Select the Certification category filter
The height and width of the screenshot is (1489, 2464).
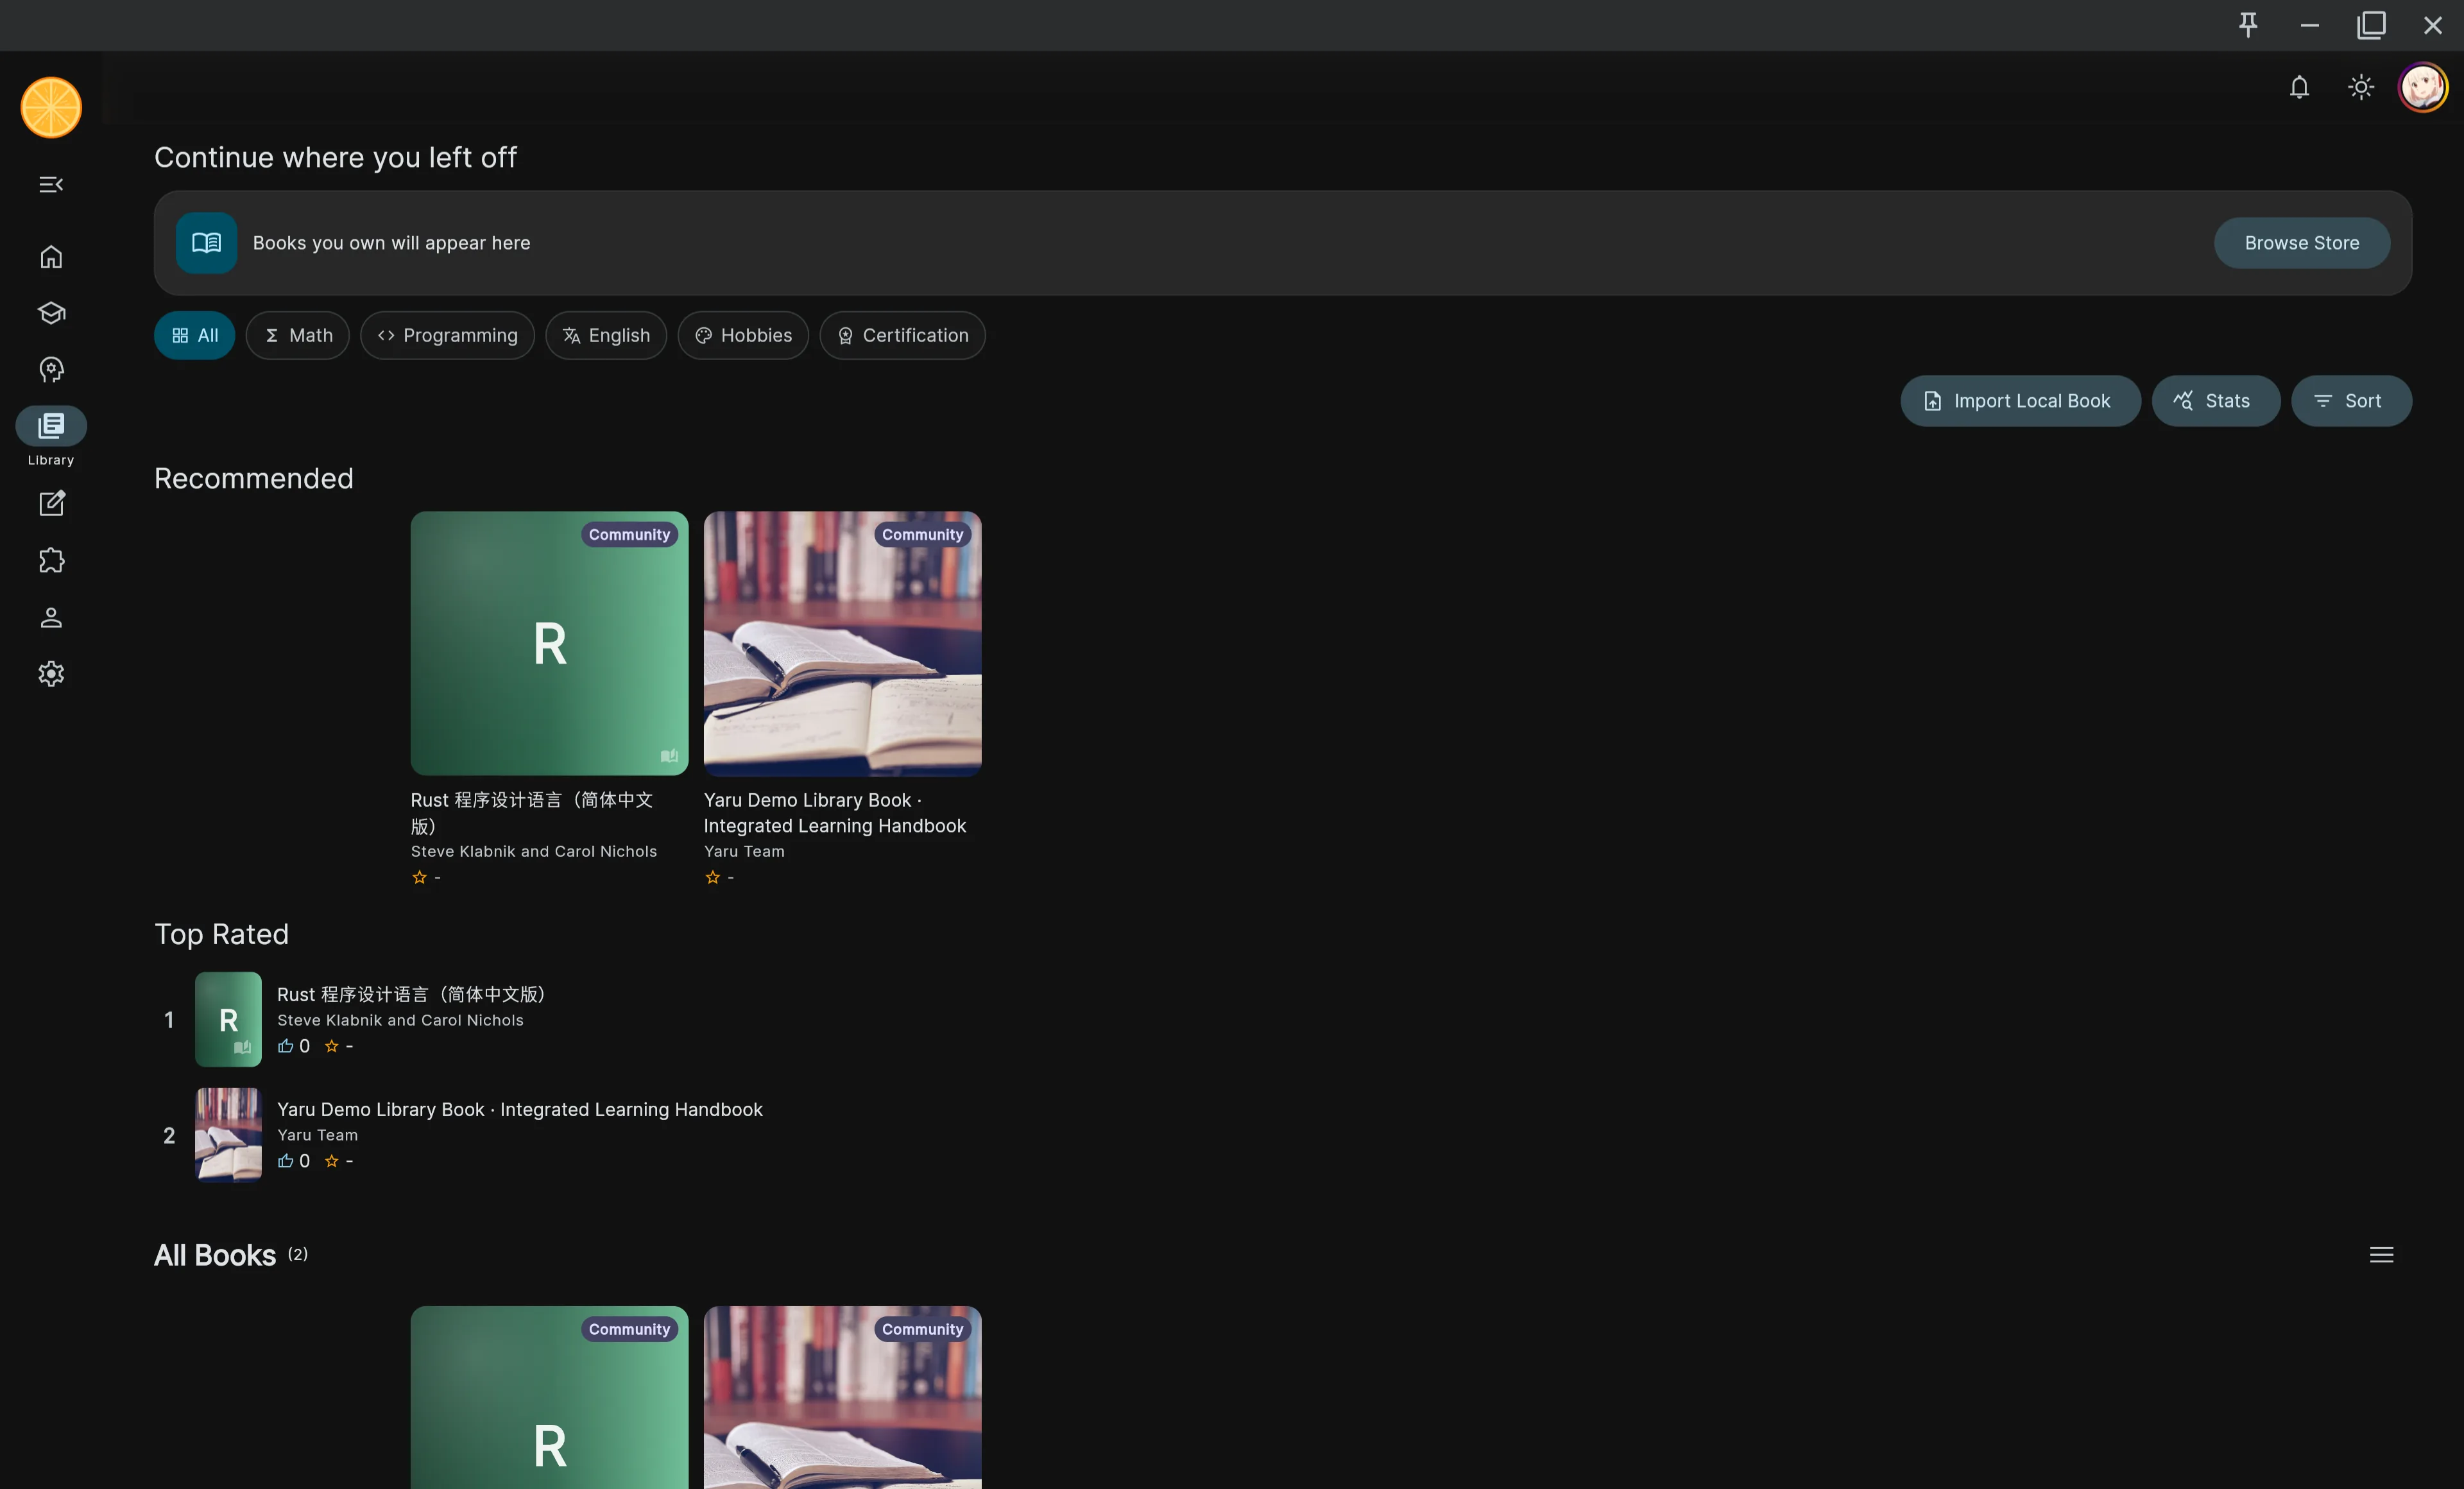tap(901, 335)
